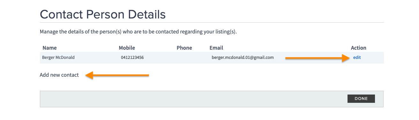Click the Berger McDonald name cell
The image size is (419, 120).
tap(58, 58)
